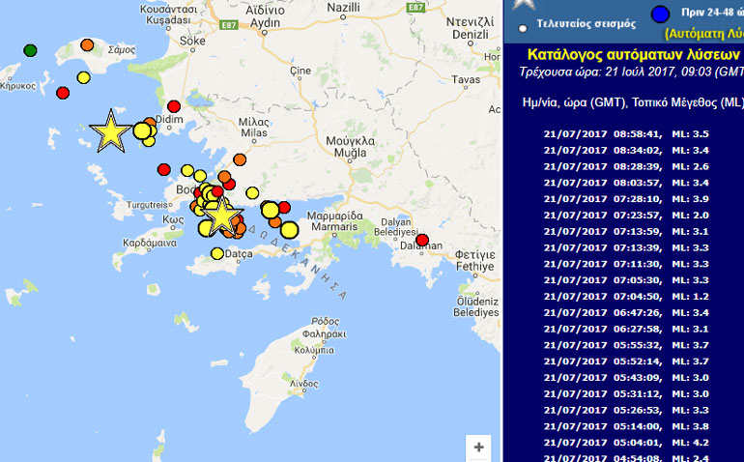The image size is (744, 462).
Task: Click the E87 road badge near Söke
Action: pyautogui.click(x=229, y=25)
